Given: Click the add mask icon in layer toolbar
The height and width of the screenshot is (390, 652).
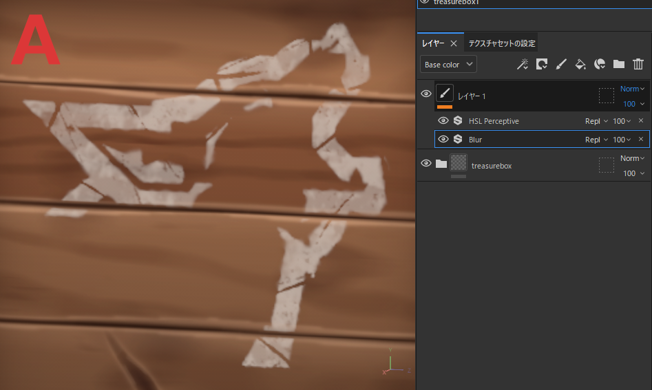Looking at the screenshot, I should pos(542,64).
